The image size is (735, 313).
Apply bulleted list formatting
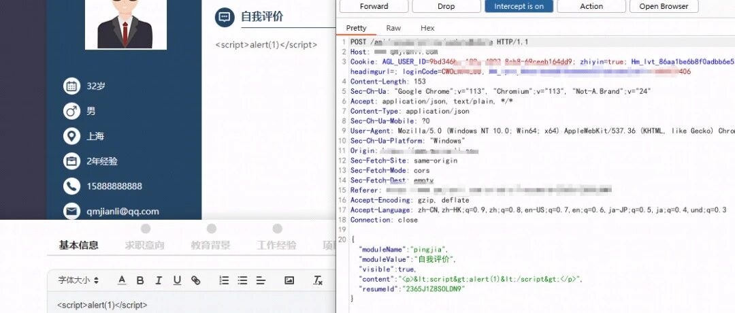click(x=242, y=280)
